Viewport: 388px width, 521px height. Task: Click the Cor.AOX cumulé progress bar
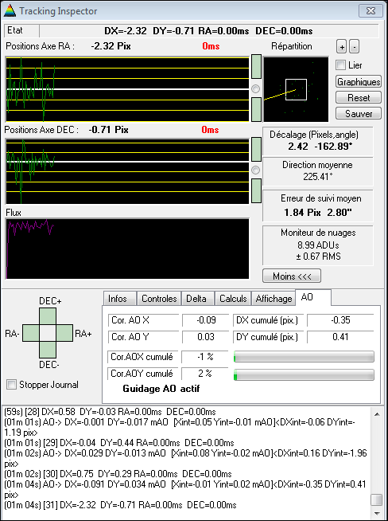pos(304,357)
